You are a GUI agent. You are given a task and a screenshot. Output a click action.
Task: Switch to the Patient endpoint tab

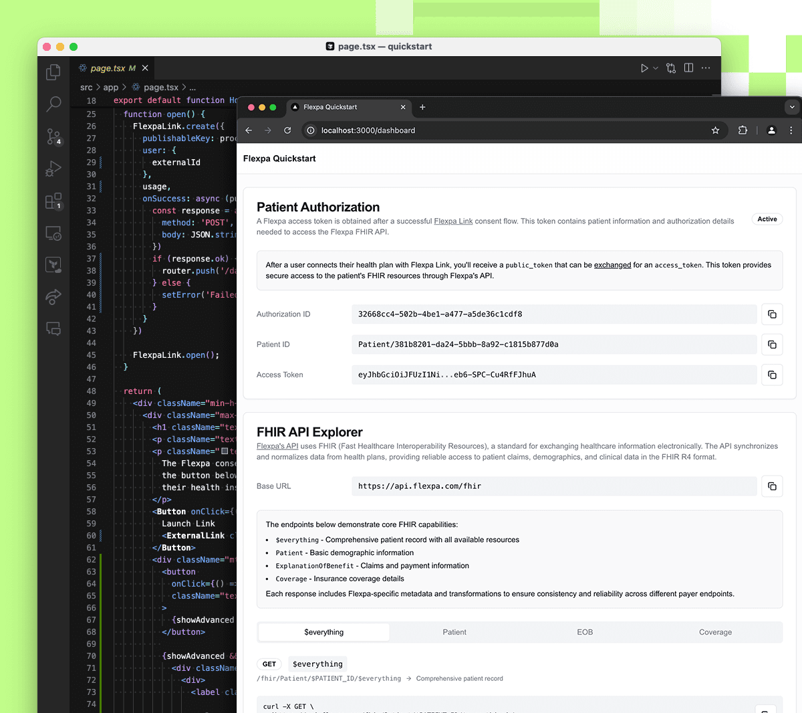click(x=454, y=632)
